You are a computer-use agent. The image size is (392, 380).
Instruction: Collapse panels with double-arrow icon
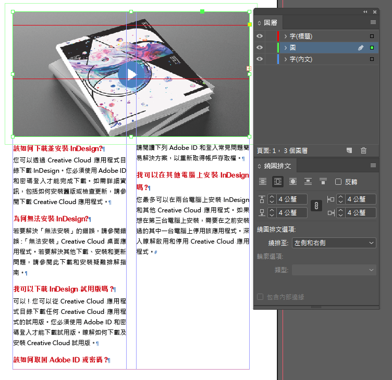click(x=365, y=12)
